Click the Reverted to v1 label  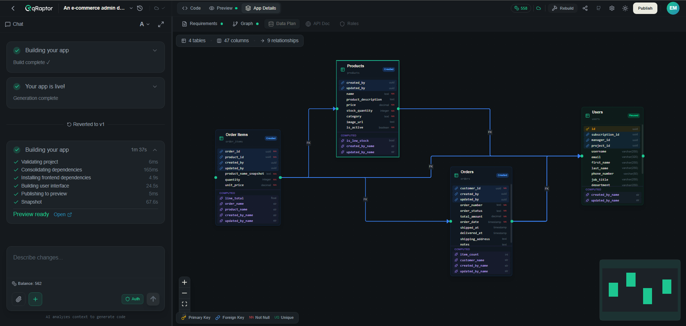point(86,124)
